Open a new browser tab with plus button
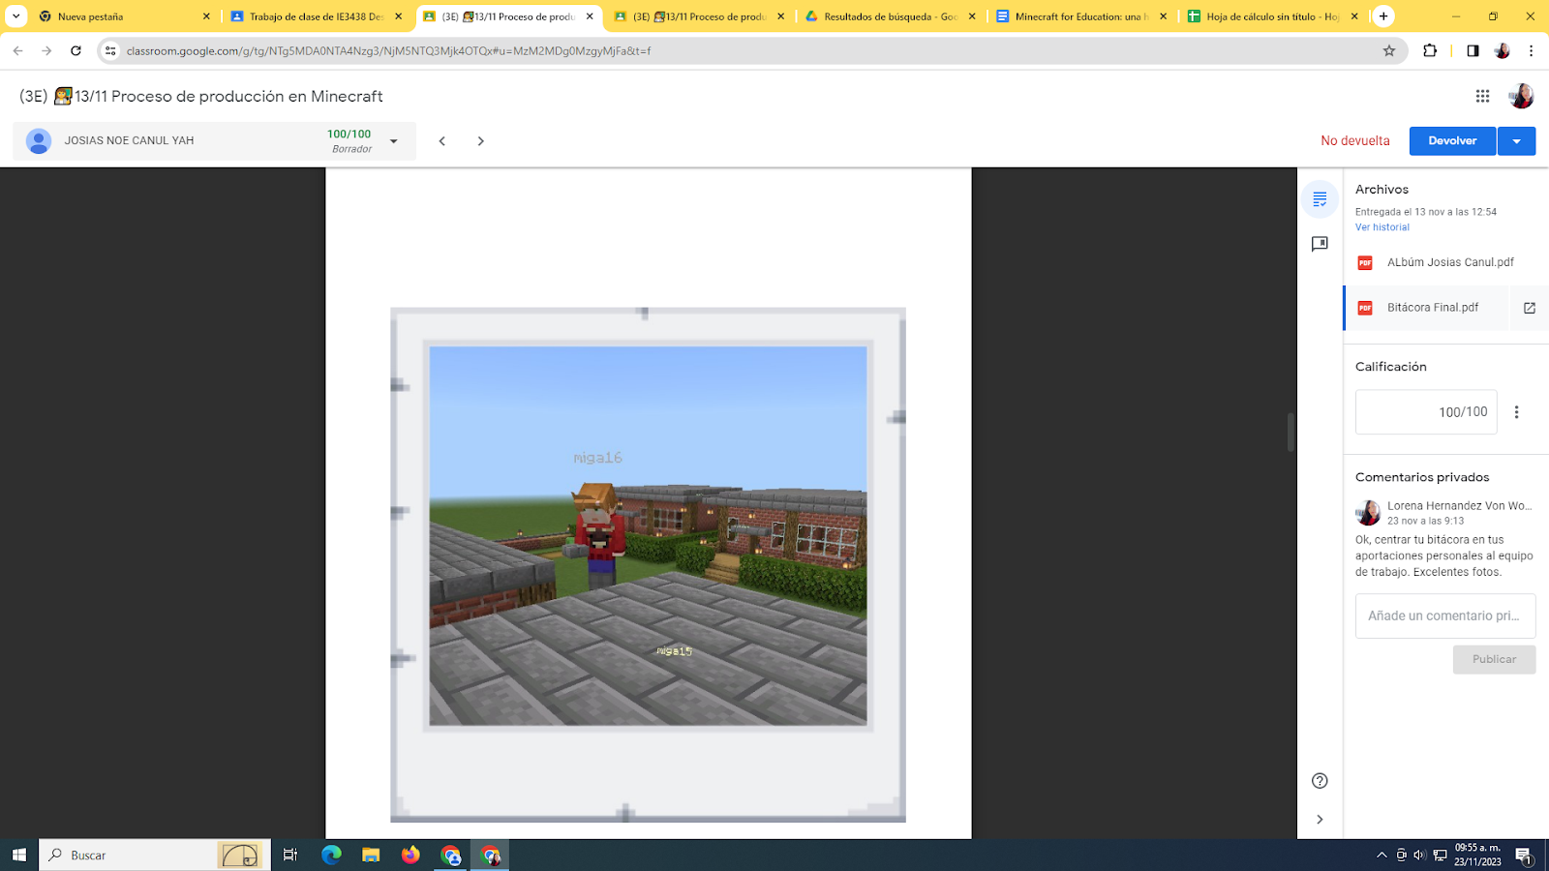 pyautogui.click(x=1383, y=16)
